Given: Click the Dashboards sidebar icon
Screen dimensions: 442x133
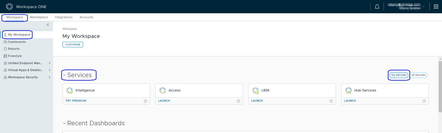Looking at the screenshot, I should [5, 42].
